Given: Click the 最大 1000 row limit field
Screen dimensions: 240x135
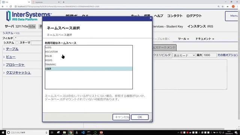Looking at the screenshot, I should 210,55.
